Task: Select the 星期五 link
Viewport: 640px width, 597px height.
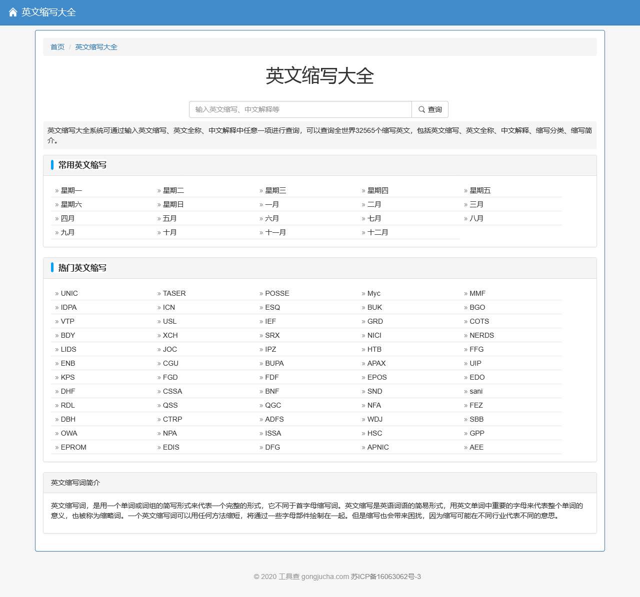Action: (x=480, y=190)
